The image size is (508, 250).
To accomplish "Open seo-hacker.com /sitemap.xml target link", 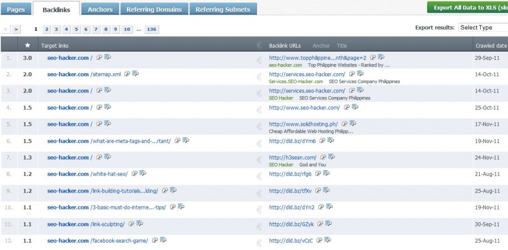I will [x=84, y=74].
